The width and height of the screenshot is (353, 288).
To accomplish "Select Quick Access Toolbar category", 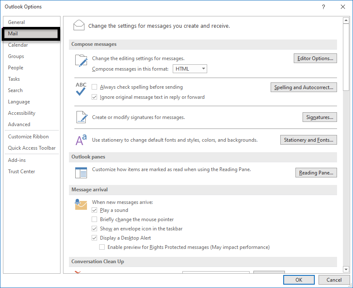I will [32, 148].
